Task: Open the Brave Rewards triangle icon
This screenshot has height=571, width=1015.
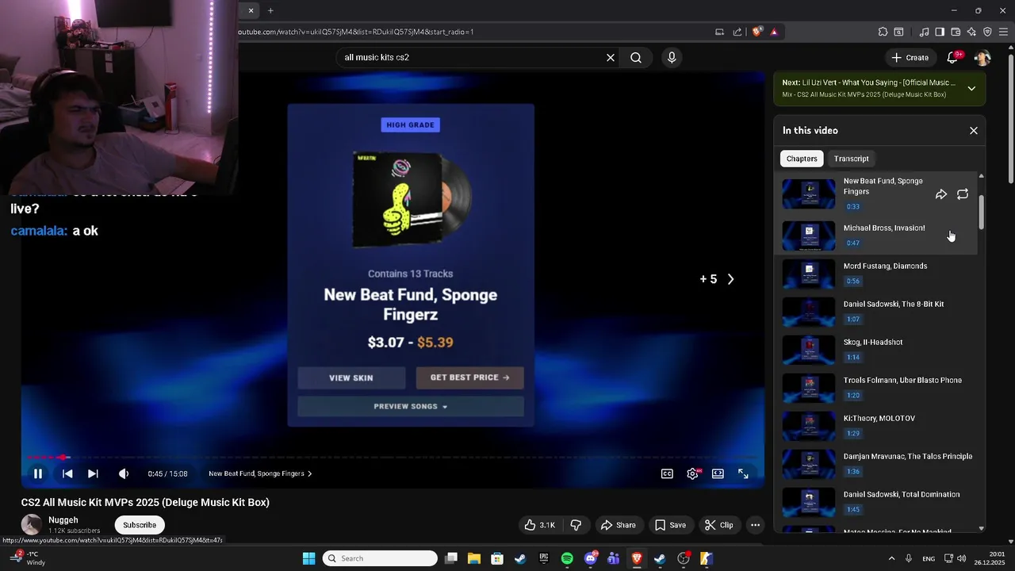Action: 774,32
